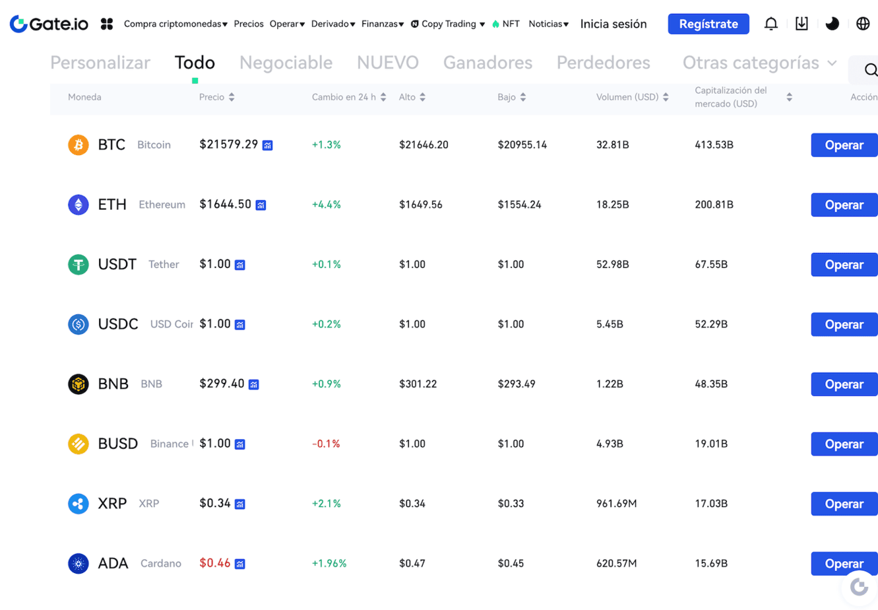
Task: Expand the Operar navigation menu
Action: click(287, 24)
